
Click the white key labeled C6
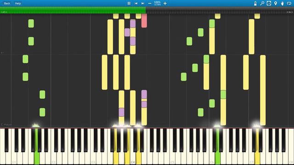tap(212, 147)
